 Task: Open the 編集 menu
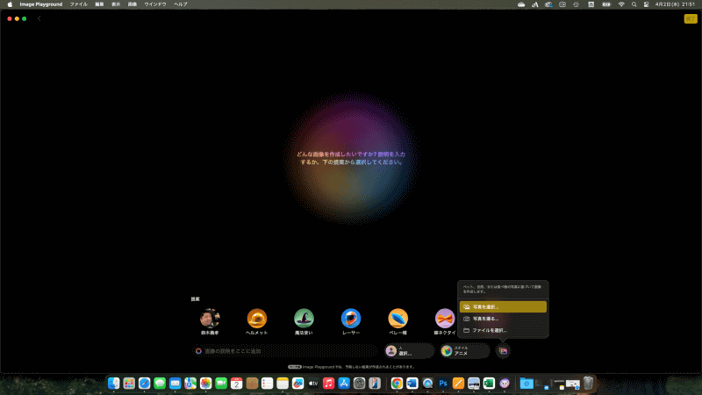coord(99,4)
